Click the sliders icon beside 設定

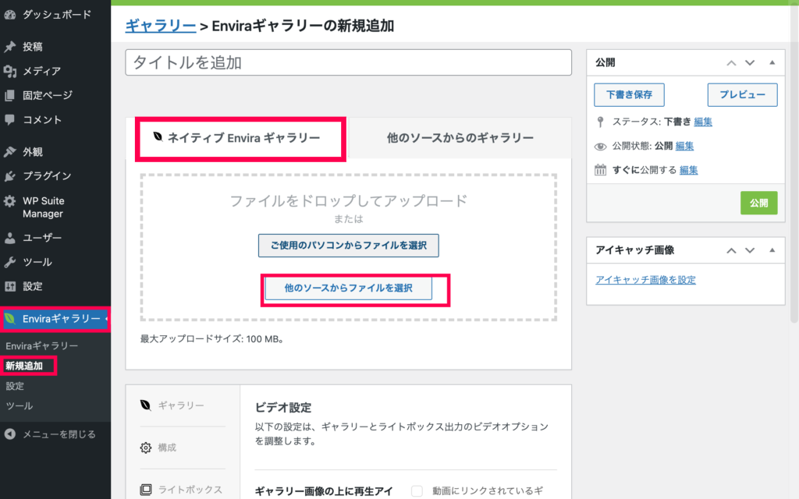[9, 286]
